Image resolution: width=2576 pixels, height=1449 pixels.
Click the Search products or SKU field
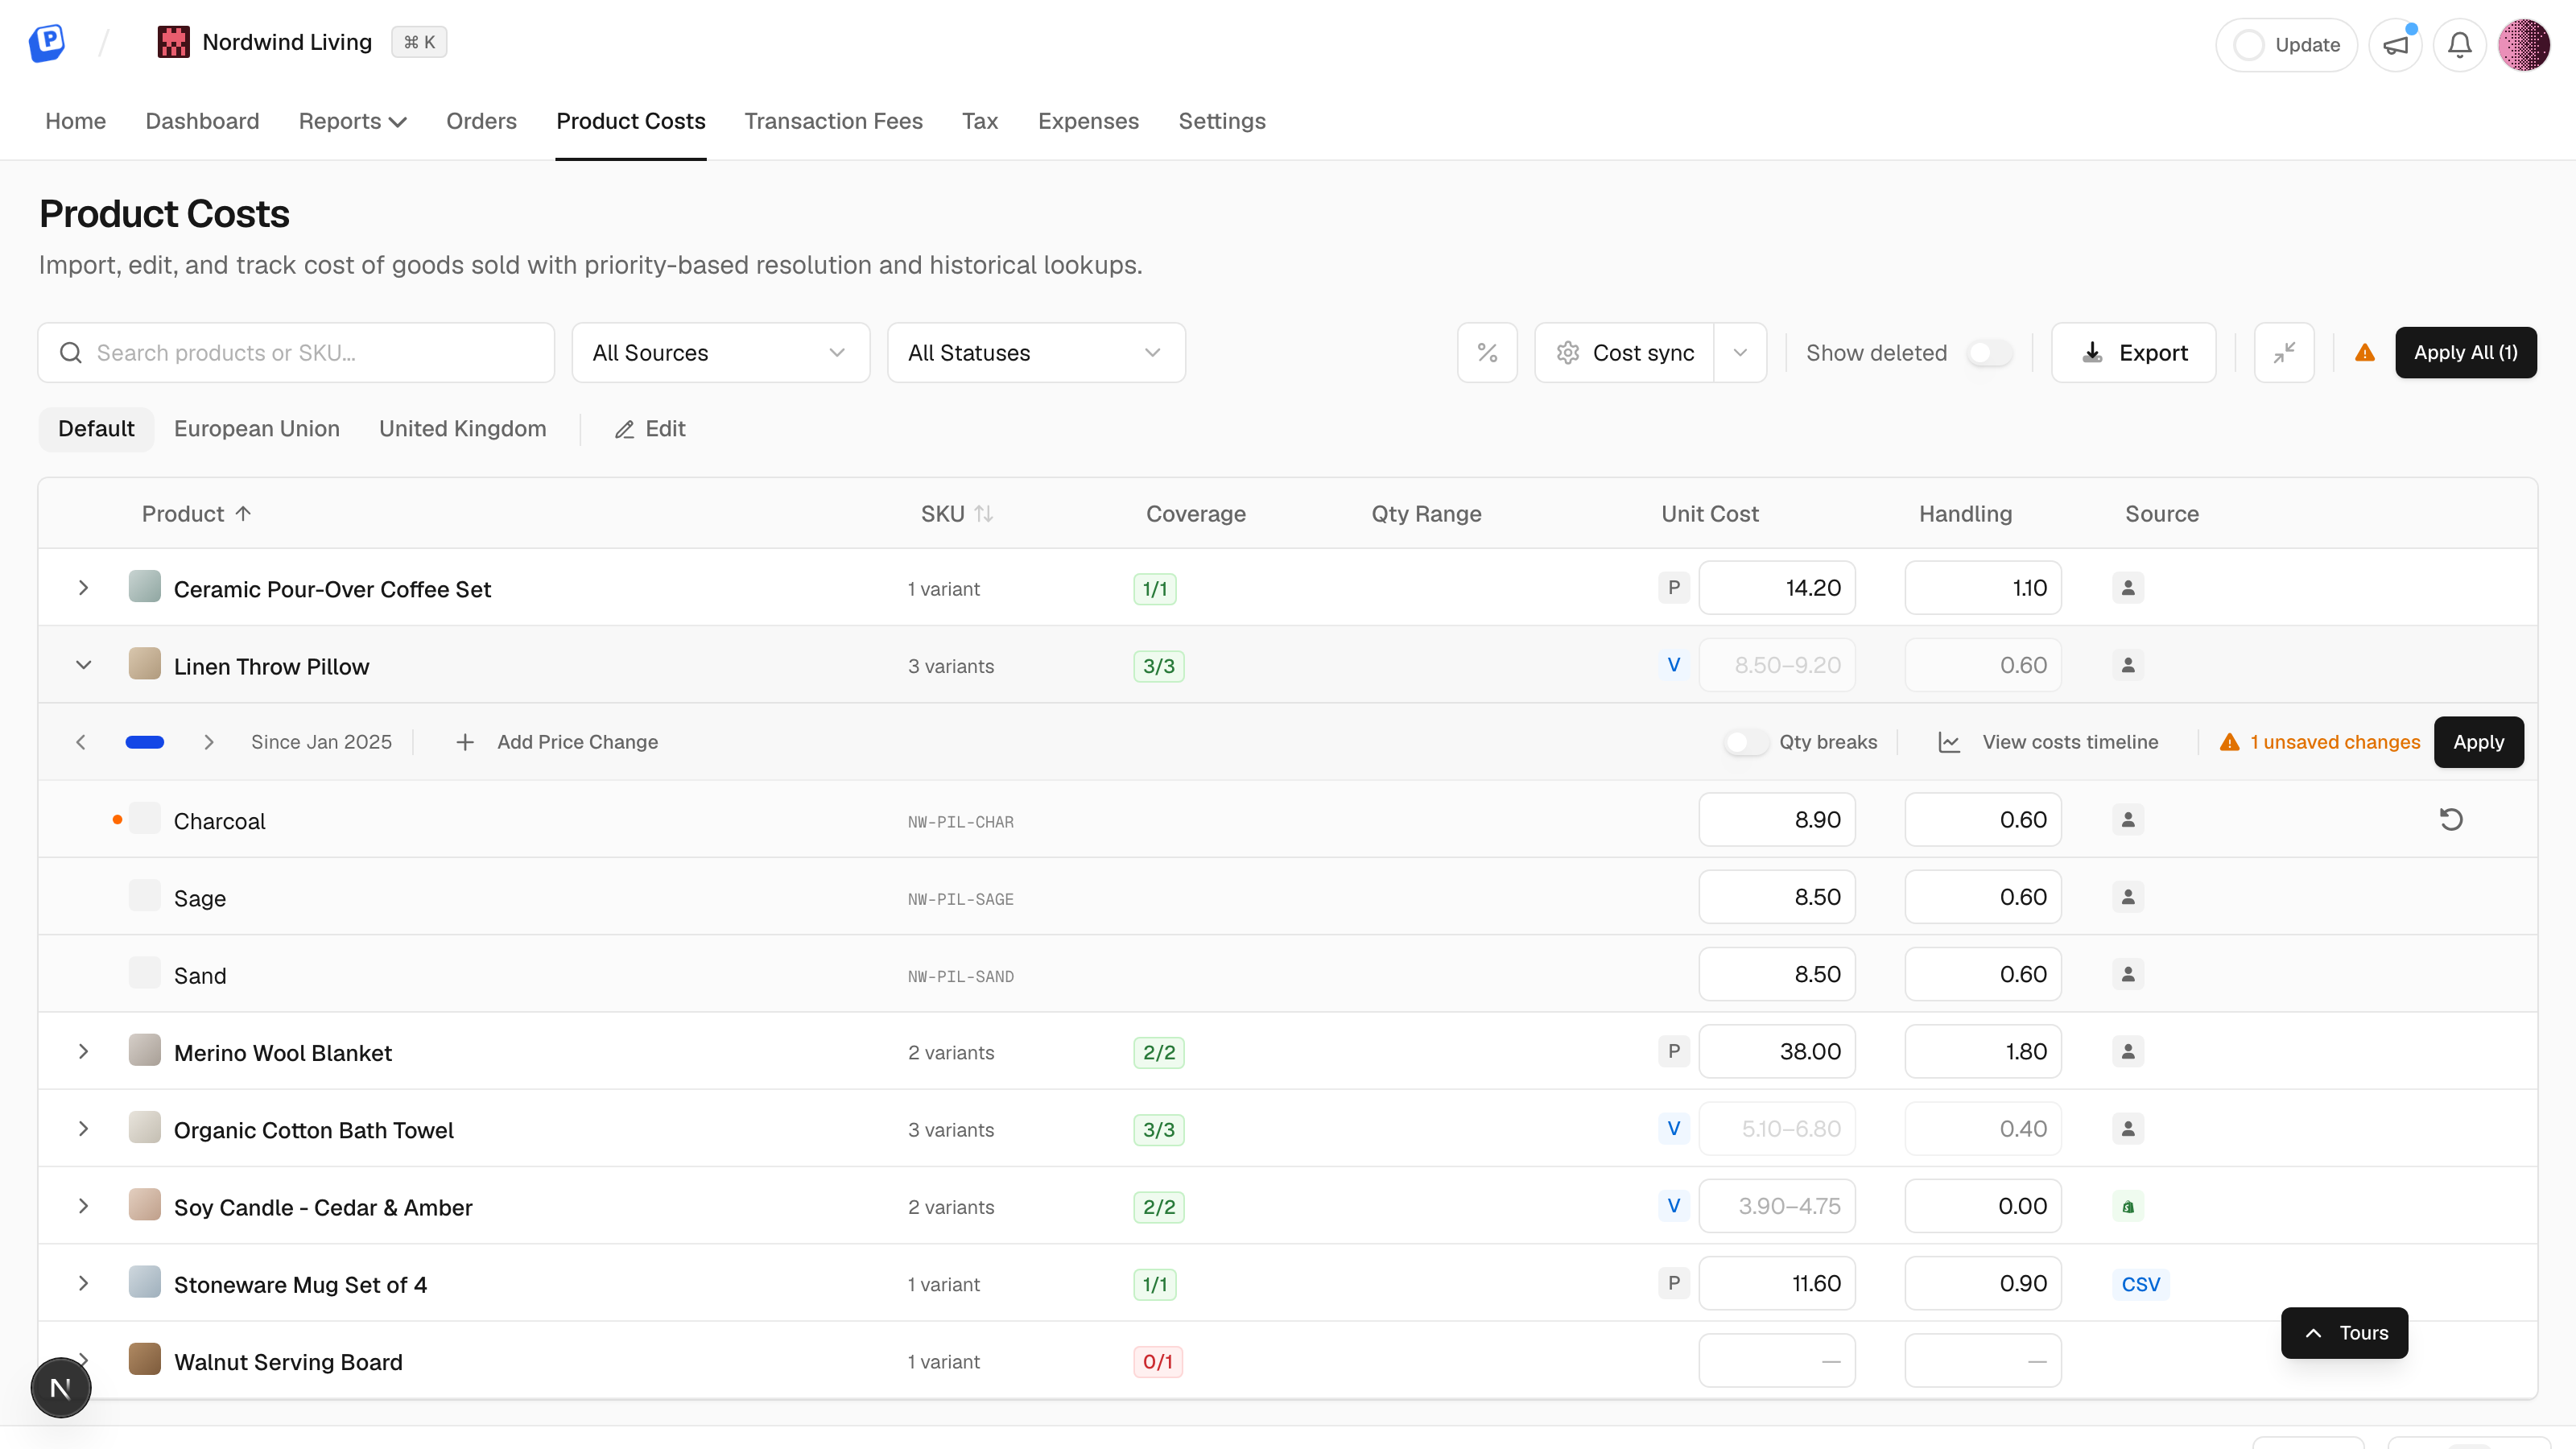(296, 353)
